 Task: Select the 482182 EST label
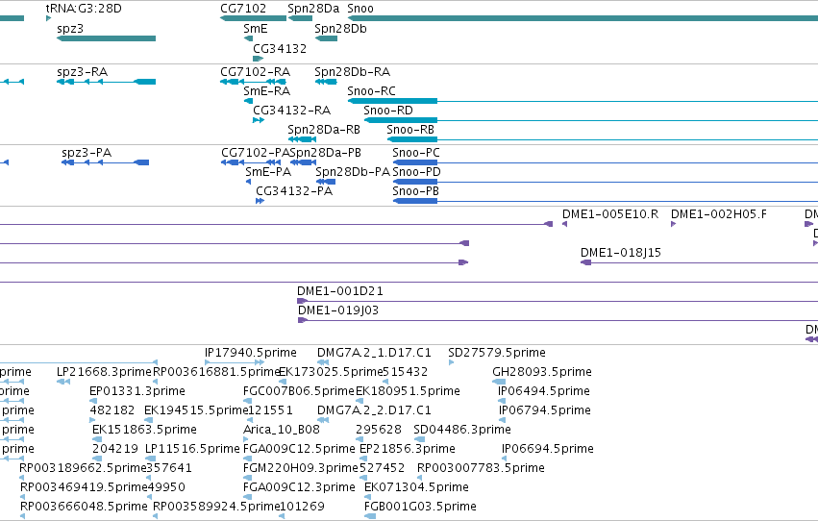coord(112,410)
